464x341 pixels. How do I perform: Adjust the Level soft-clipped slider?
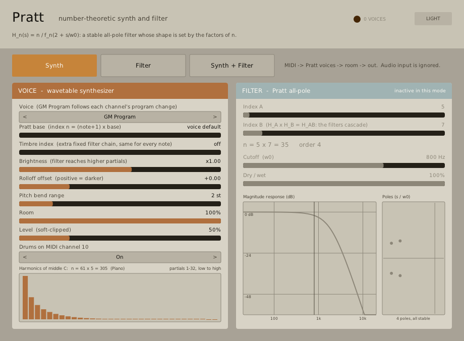point(120,238)
